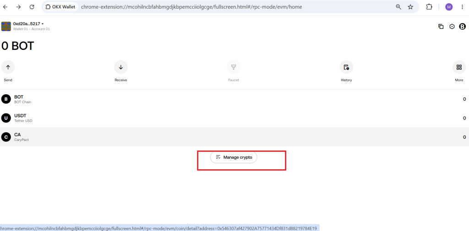Viewport: 469px width, 231px height.
Task: Open the More grid icon
Action: coord(459,67)
